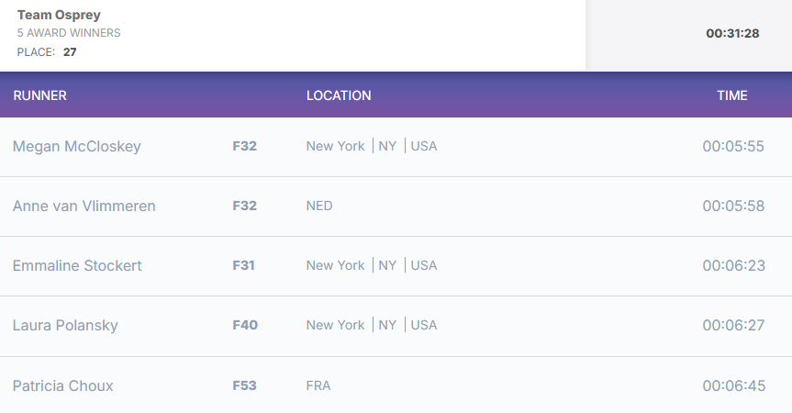Click the F40 age group label
Viewport: 792px width, 413px height.
[245, 325]
